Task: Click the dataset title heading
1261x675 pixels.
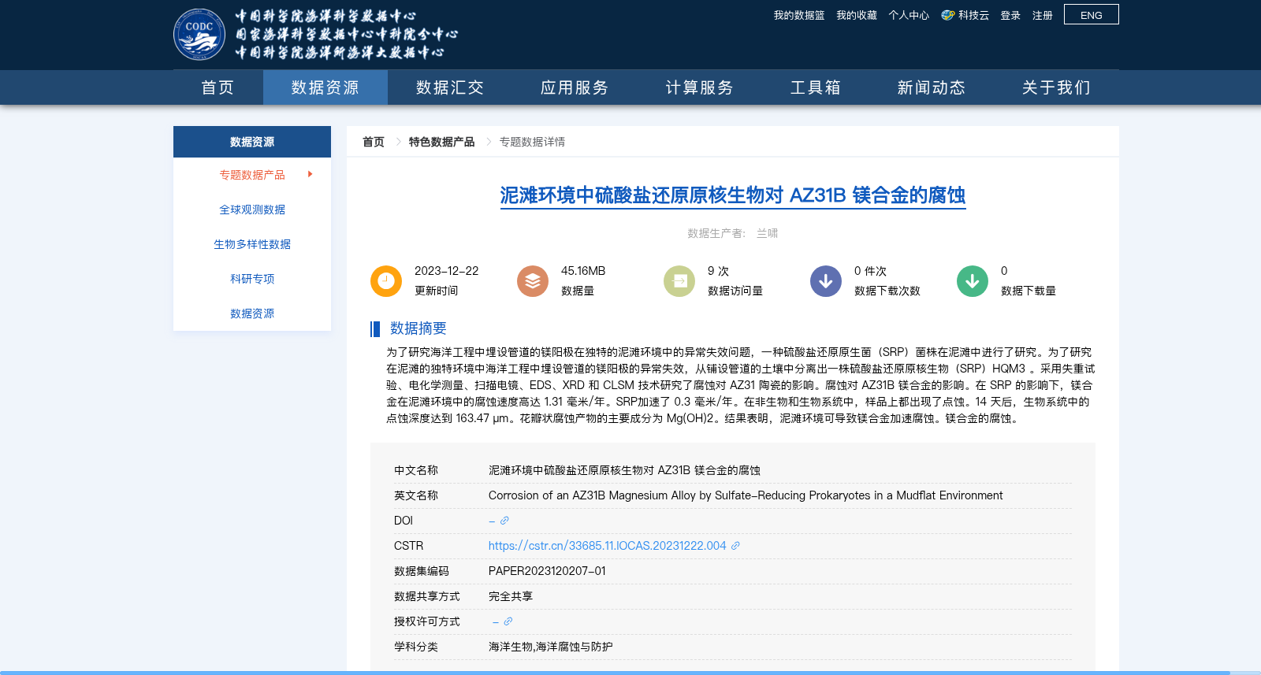Action: point(733,195)
